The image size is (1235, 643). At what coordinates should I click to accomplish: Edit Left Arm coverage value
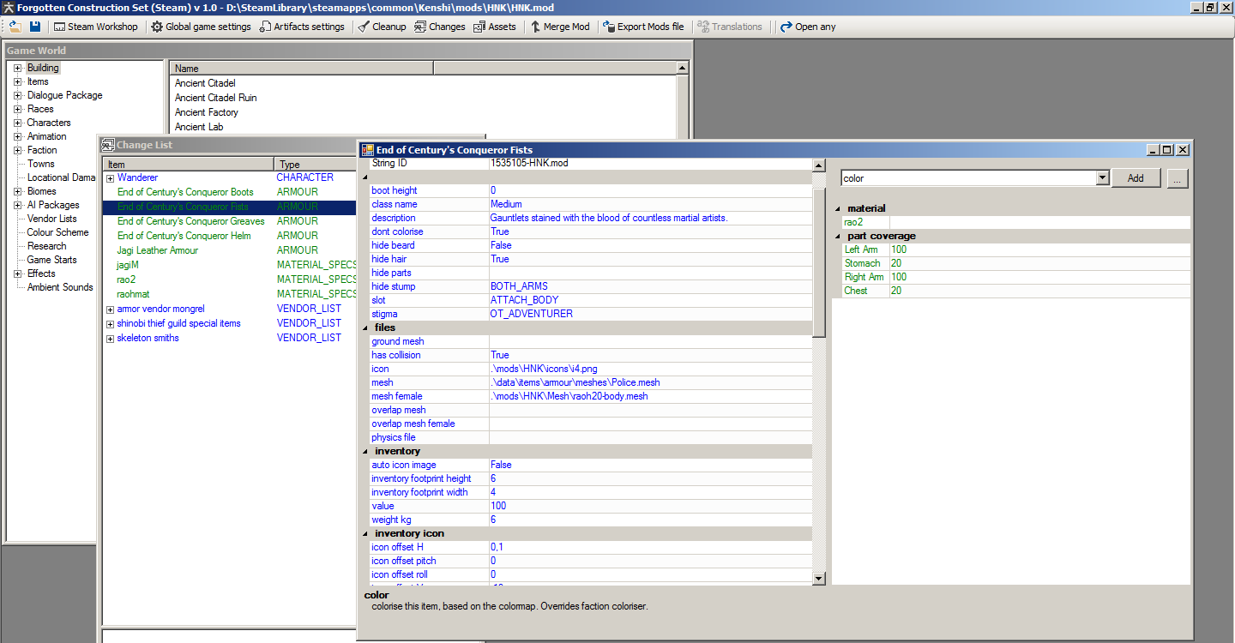(x=1039, y=249)
